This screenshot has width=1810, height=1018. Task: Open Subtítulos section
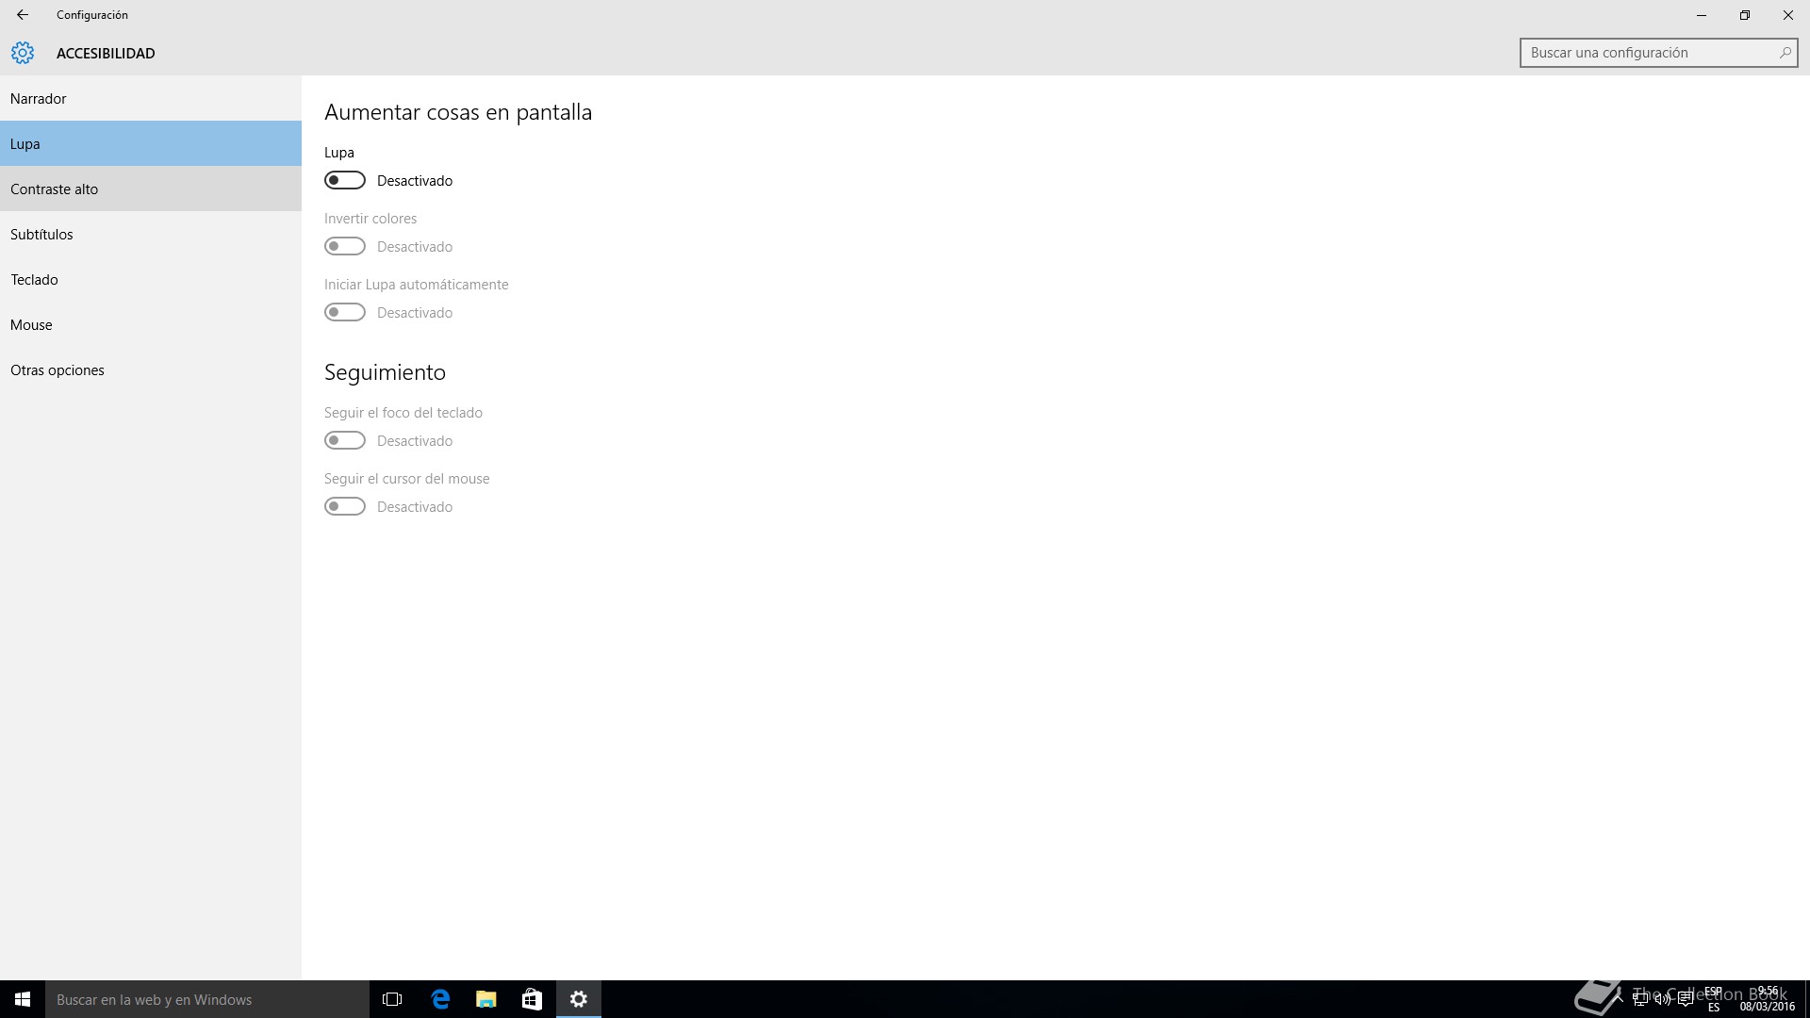[x=151, y=234]
